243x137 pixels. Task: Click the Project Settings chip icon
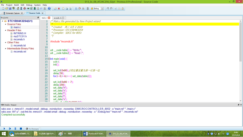coord(88,9)
